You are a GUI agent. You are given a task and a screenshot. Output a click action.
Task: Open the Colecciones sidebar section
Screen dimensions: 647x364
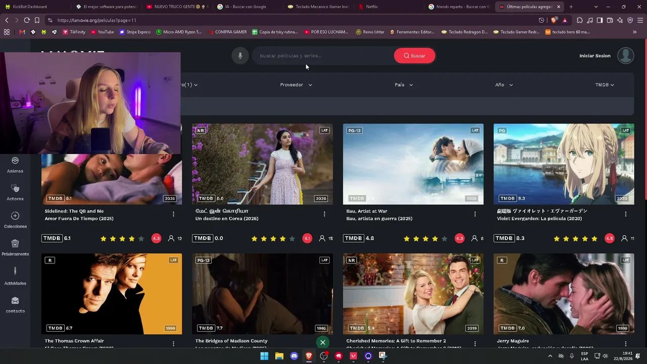click(x=15, y=220)
